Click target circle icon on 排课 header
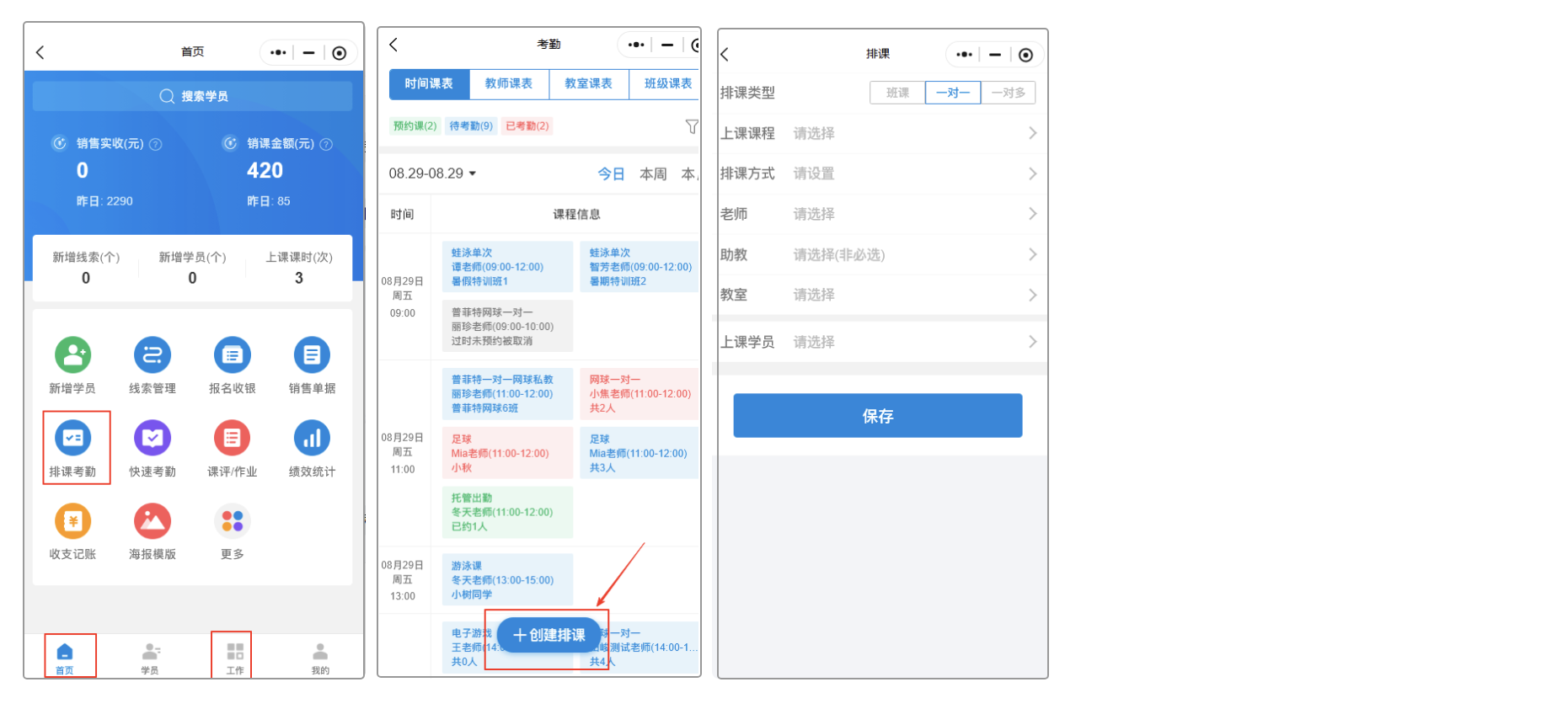 (x=1025, y=55)
